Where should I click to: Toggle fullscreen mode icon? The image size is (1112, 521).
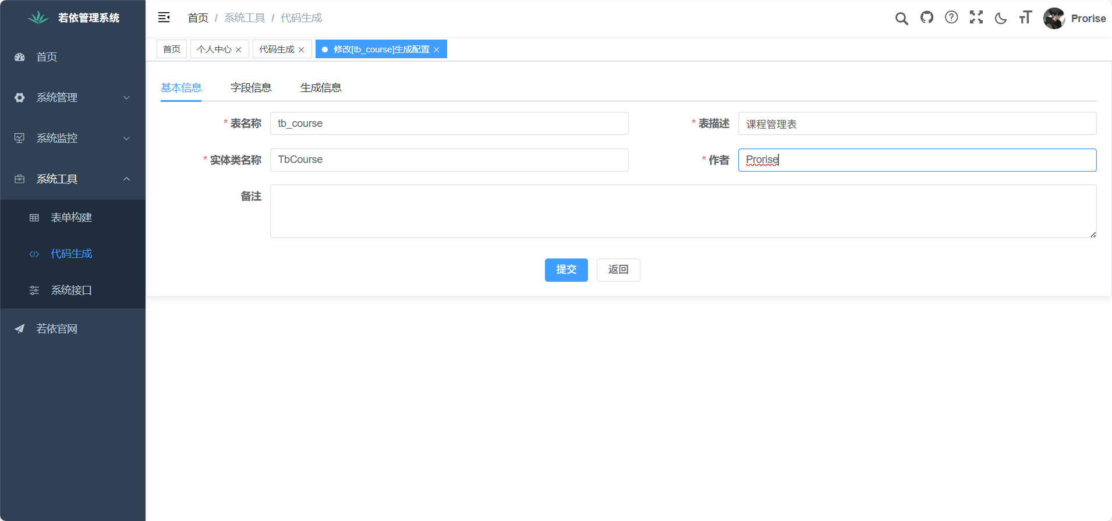[976, 17]
